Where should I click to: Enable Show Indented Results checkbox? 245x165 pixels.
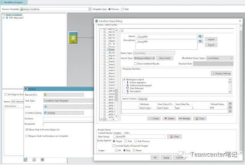[136, 63]
